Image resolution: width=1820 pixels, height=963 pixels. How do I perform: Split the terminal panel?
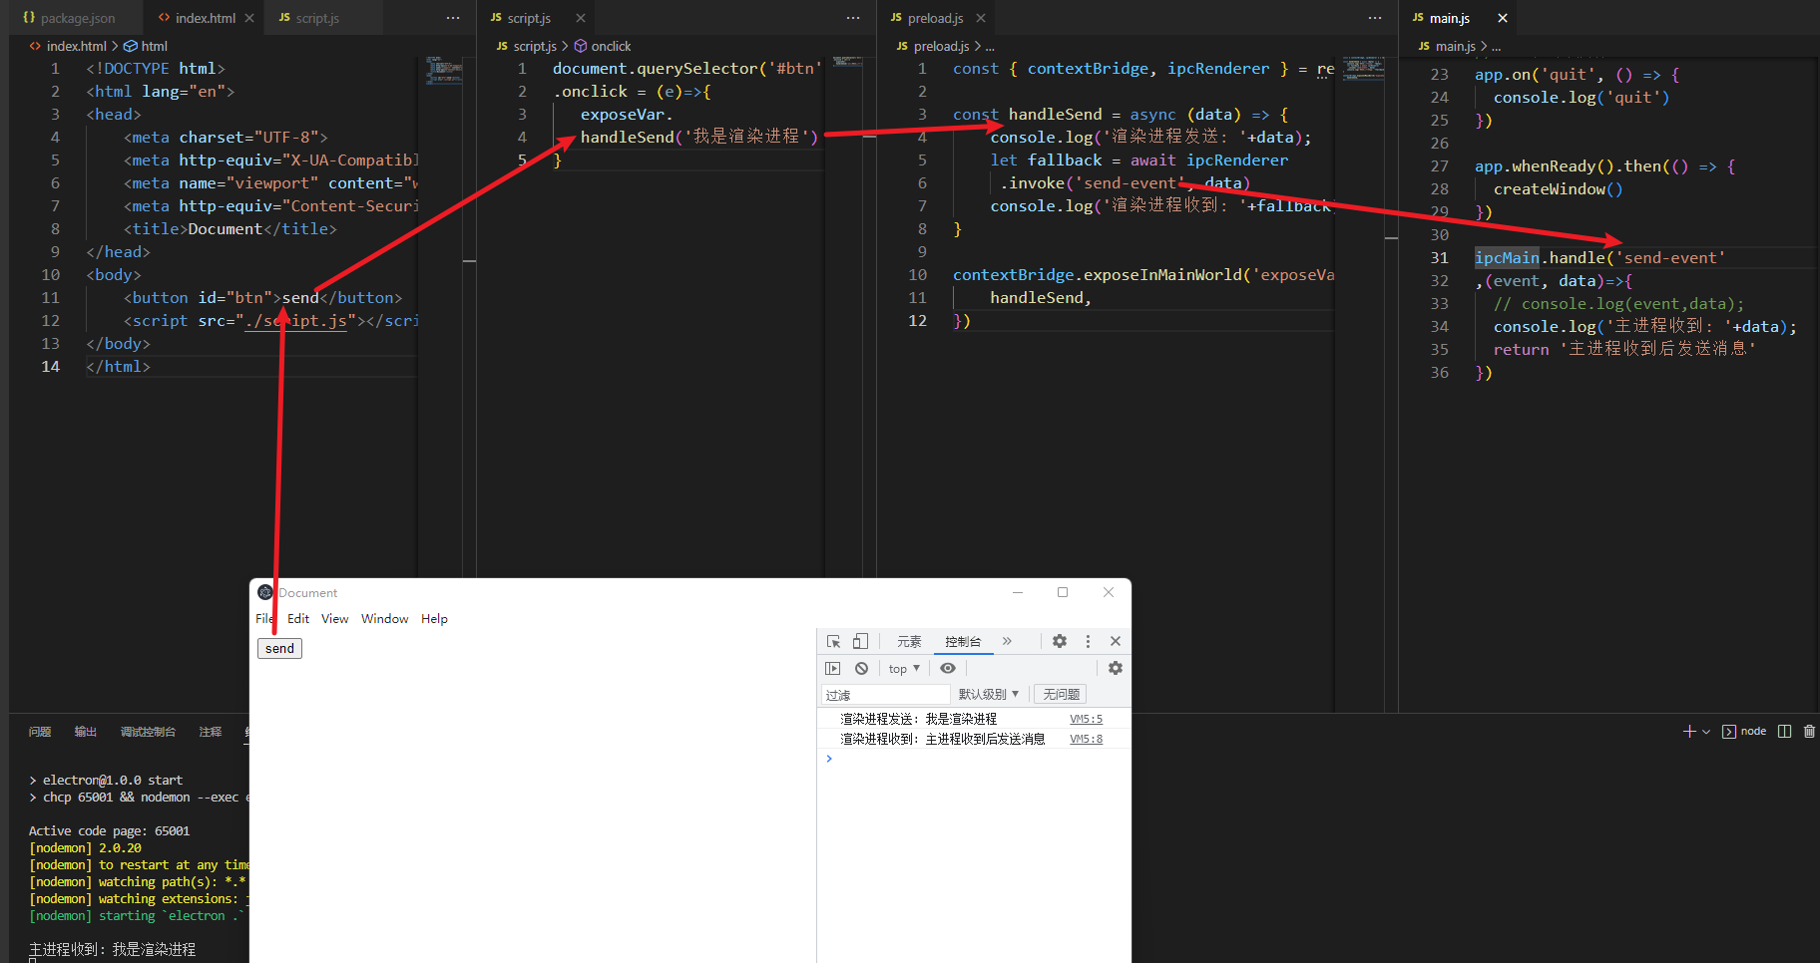point(1784,731)
